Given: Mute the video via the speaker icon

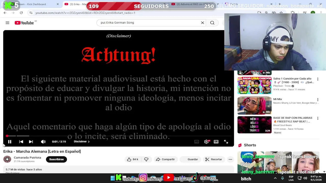Looking at the screenshot, I should pos(43,142).
